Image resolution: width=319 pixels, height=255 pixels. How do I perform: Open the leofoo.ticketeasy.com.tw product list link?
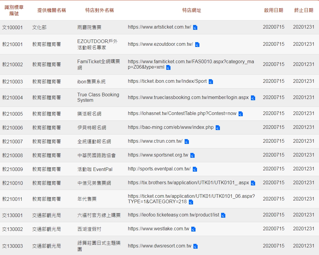coord(173,215)
